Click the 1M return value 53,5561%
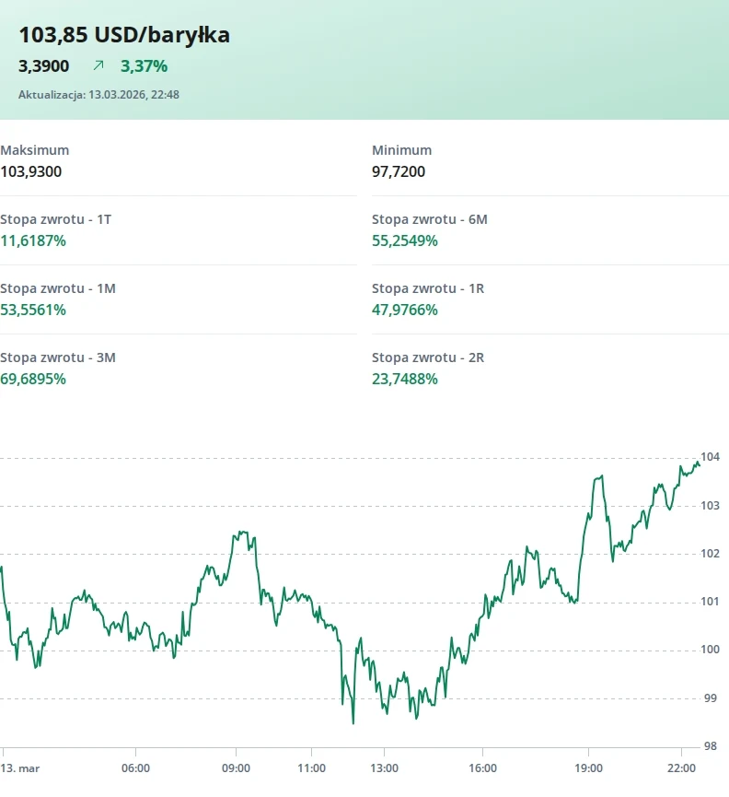This screenshot has height=797, width=729. pyautogui.click(x=33, y=310)
